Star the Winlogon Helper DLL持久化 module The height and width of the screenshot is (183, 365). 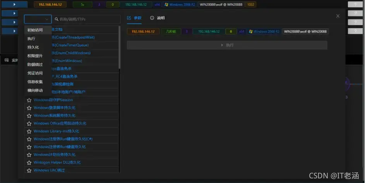point(29,163)
